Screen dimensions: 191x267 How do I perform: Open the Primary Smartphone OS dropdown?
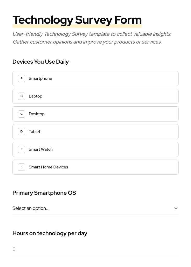coord(95,208)
